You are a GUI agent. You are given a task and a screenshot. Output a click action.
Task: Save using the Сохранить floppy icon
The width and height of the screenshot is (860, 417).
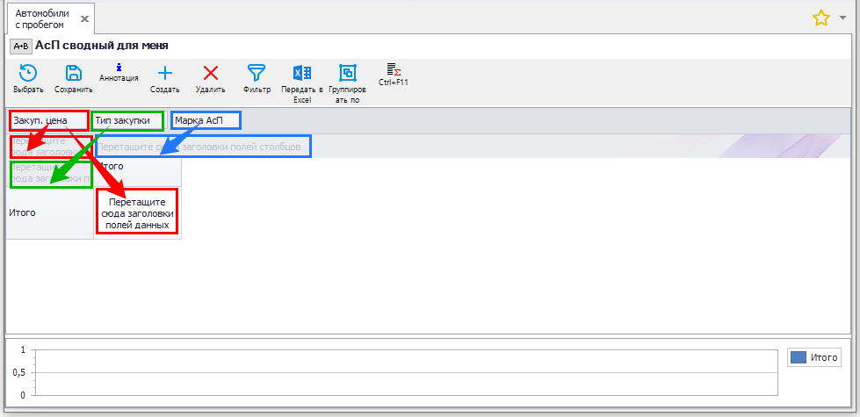pyautogui.click(x=74, y=74)
